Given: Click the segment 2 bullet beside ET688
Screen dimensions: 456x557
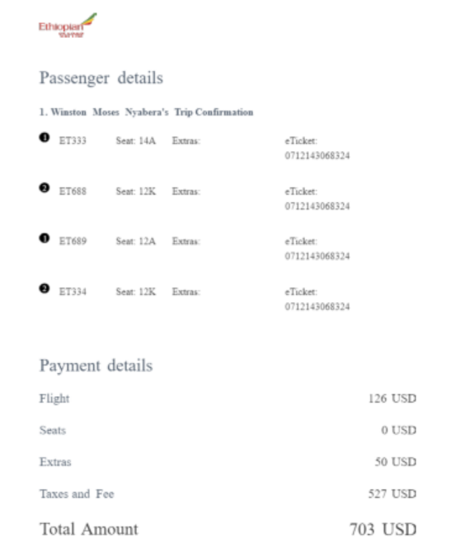Looking at the screenshot, I should (45, 187).
